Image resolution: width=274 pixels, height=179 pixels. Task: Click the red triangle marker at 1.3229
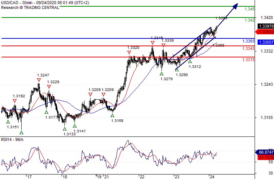coord(49,87)
